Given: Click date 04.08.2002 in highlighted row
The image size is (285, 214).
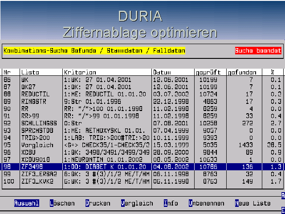Looking at the screenshot, I should 171,167.
